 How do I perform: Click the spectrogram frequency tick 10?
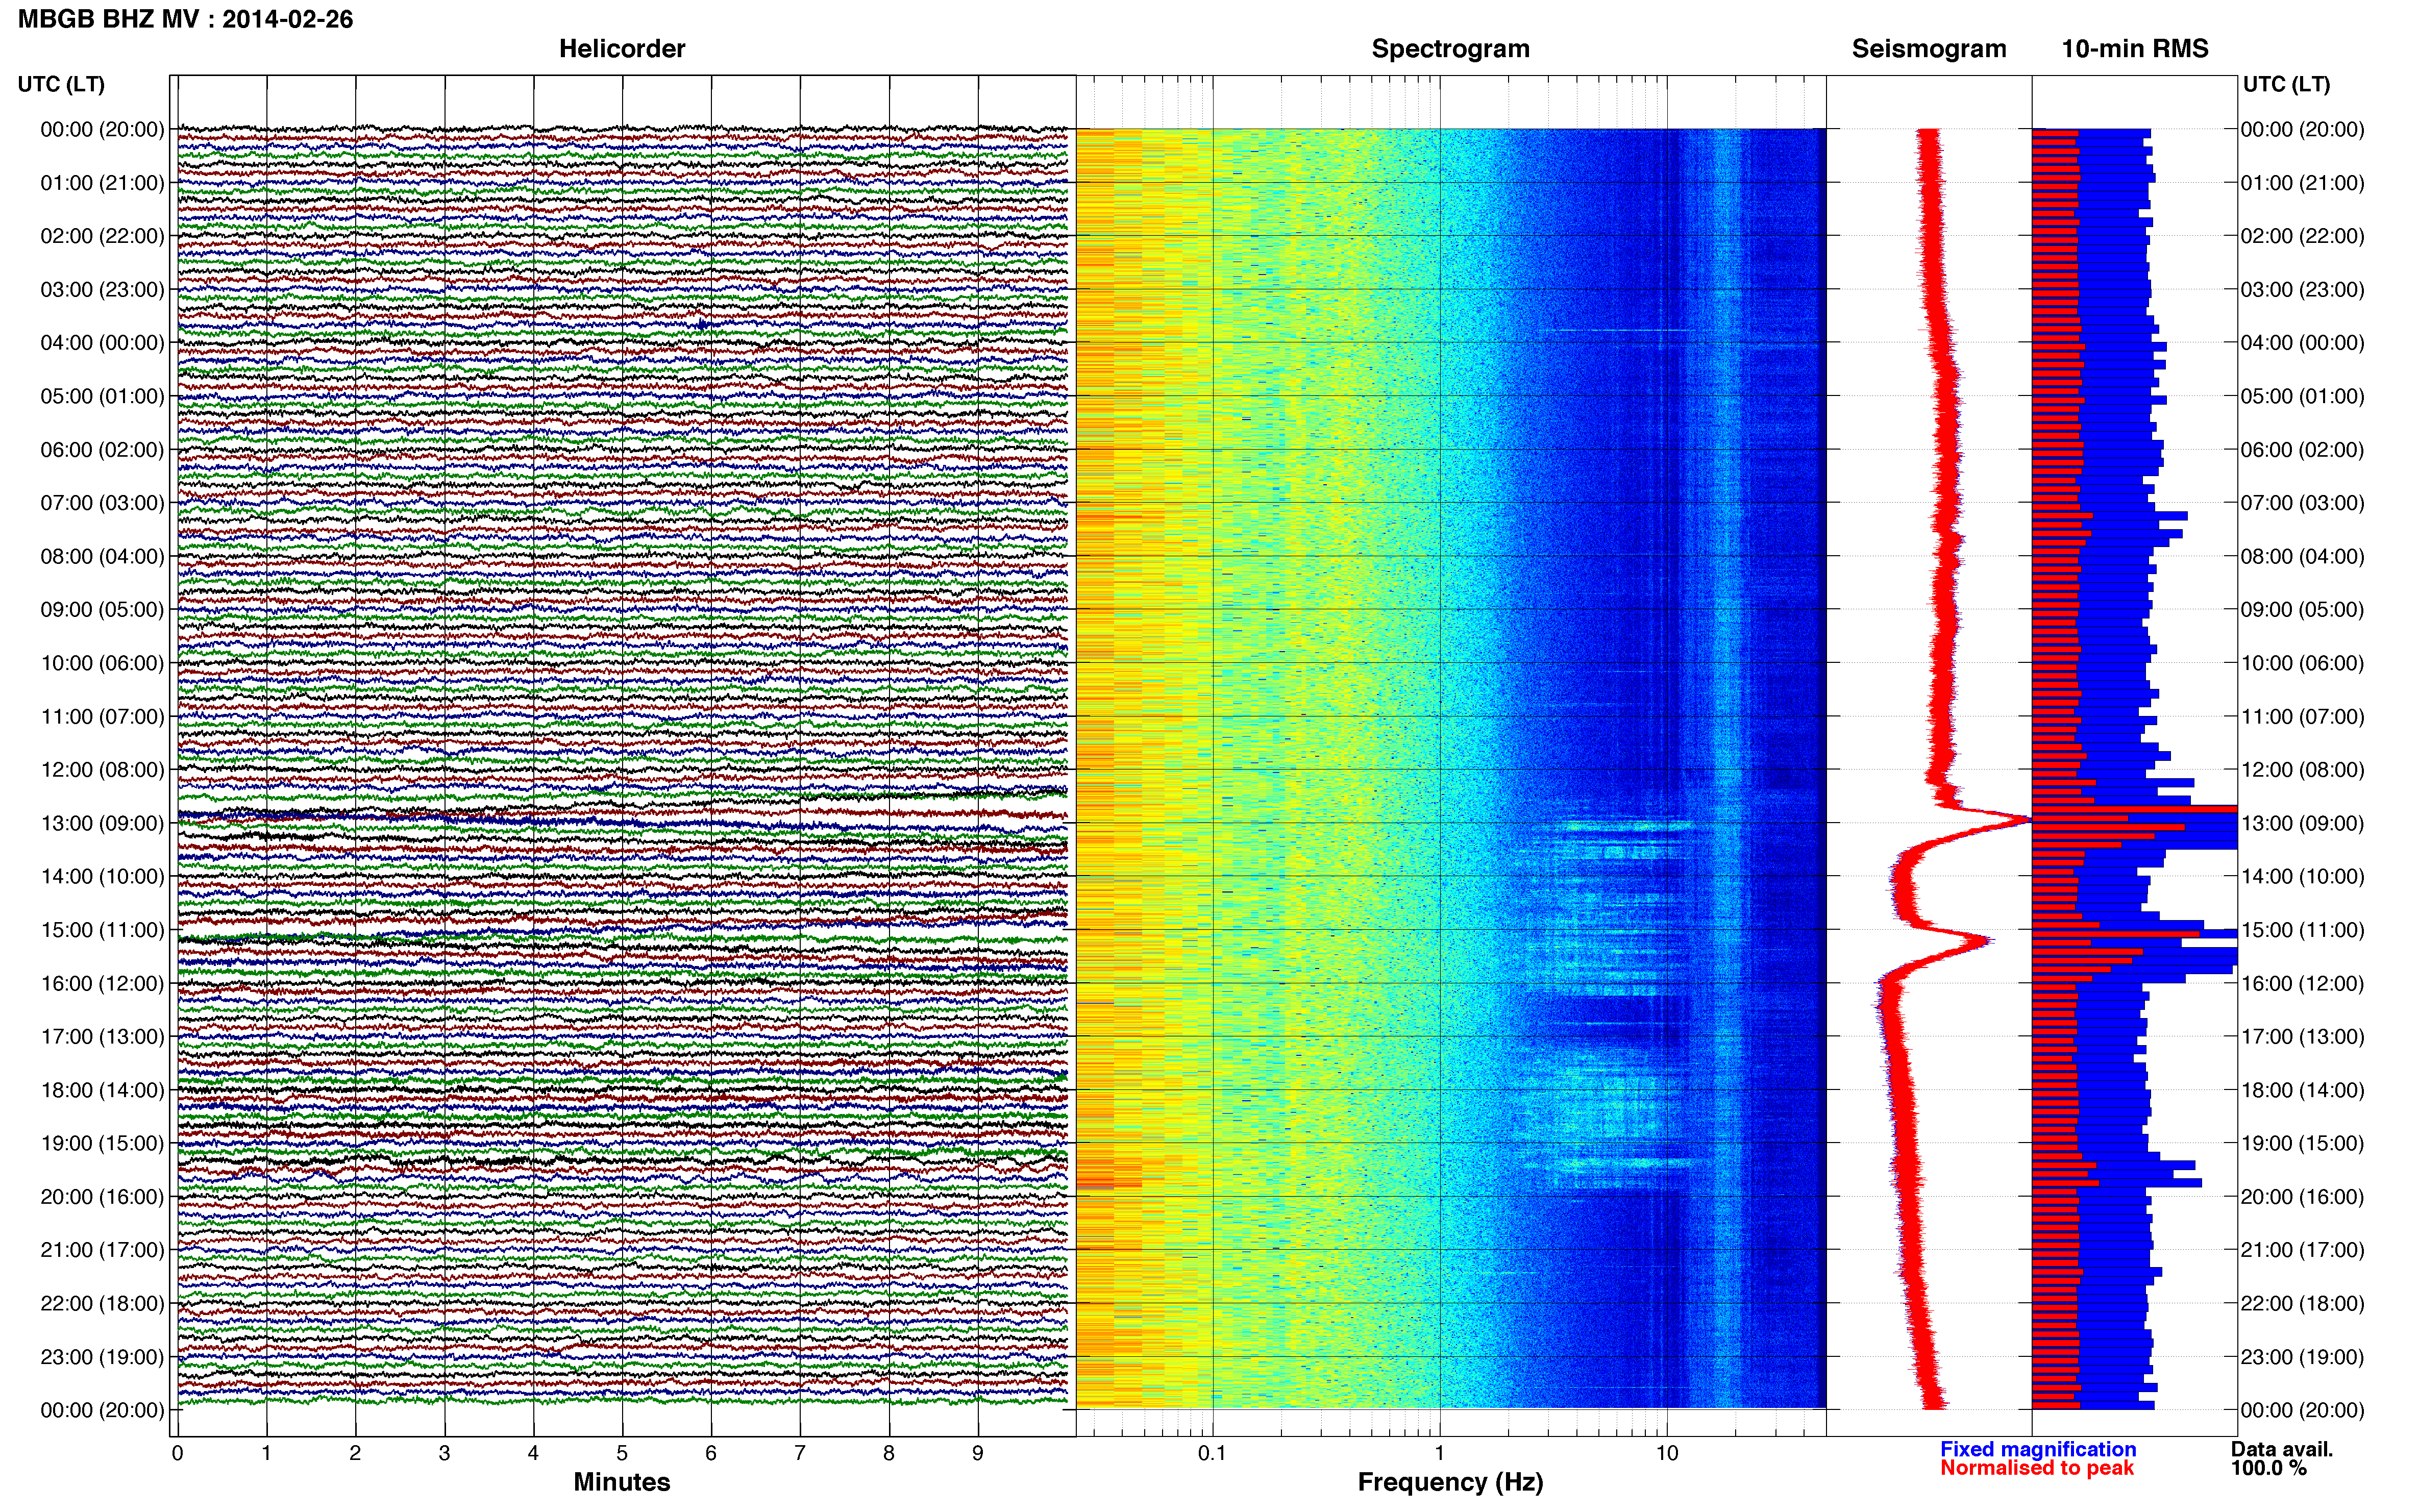point(1667,1453)
